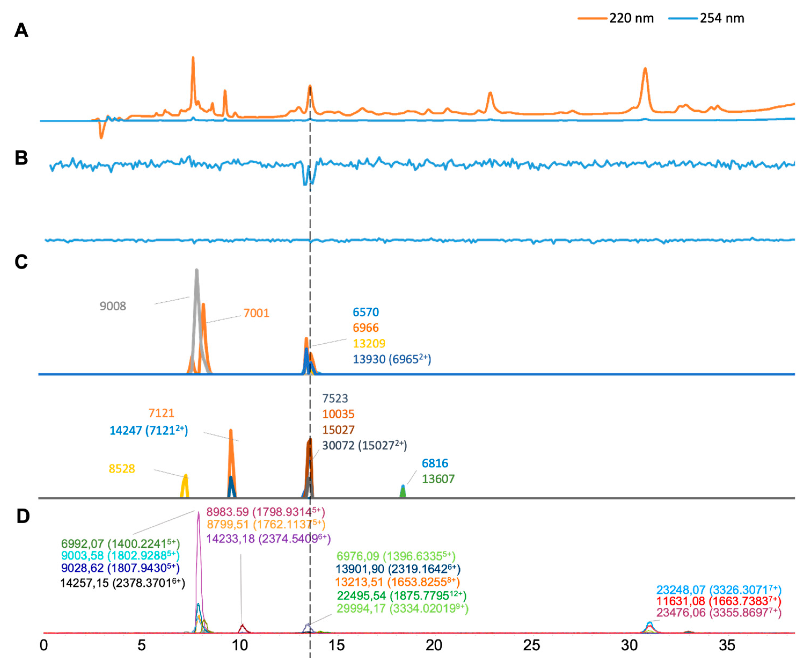Click the x-axis tick labeled 35

727,645
